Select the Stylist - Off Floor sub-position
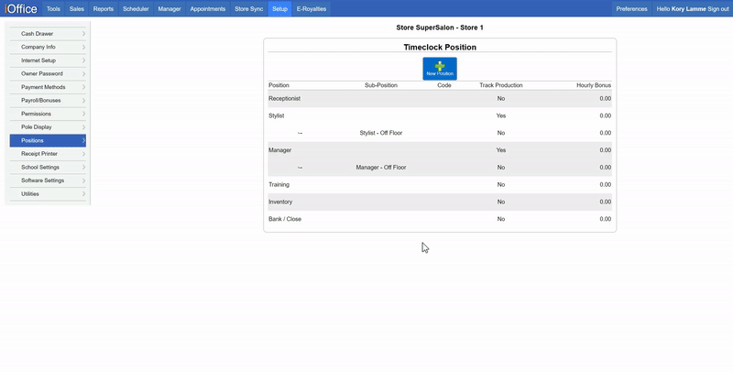 pos(381,133)
